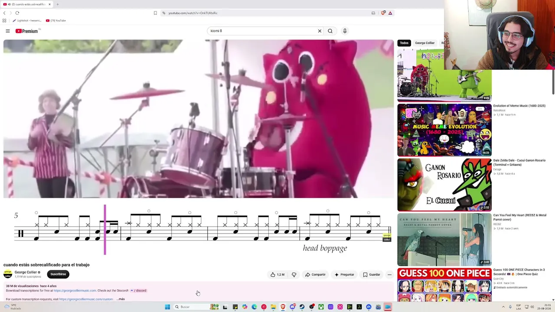Screen dimensions: 555x312
Task: Click the browser back arrow
Action: [x=5, y=13]
